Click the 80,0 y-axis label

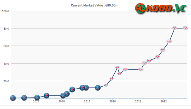[6, 29]
